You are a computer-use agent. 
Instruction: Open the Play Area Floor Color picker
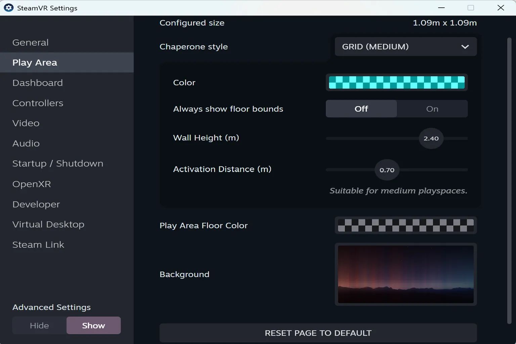pos(405,225)
